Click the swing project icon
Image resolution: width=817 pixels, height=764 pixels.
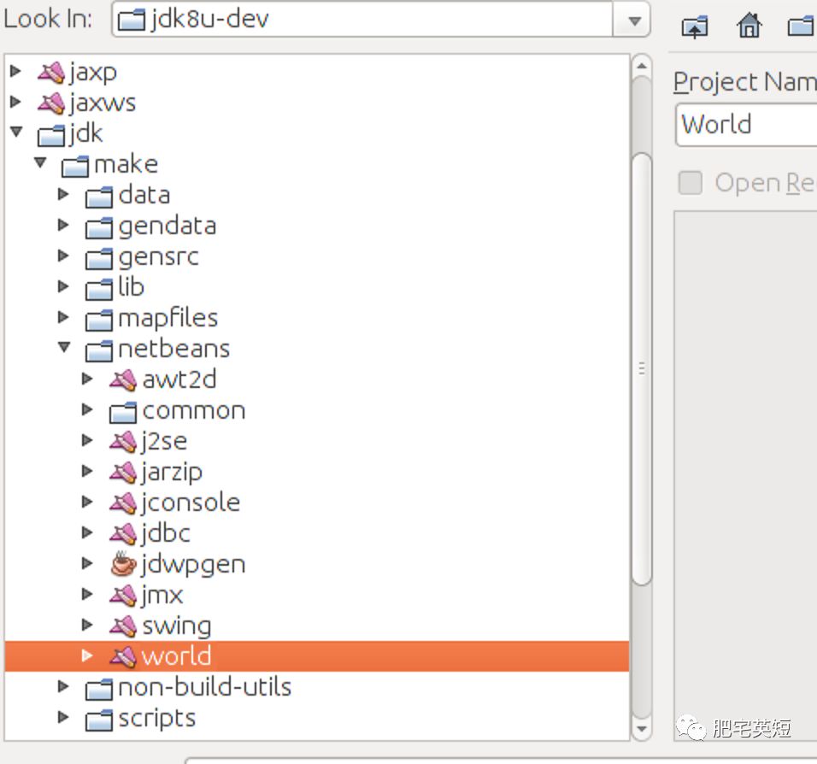pyautogui.click(x=123, y=626)
